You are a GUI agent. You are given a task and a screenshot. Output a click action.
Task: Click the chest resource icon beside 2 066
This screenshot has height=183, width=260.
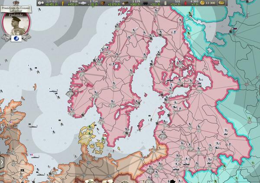click(103, 3)
